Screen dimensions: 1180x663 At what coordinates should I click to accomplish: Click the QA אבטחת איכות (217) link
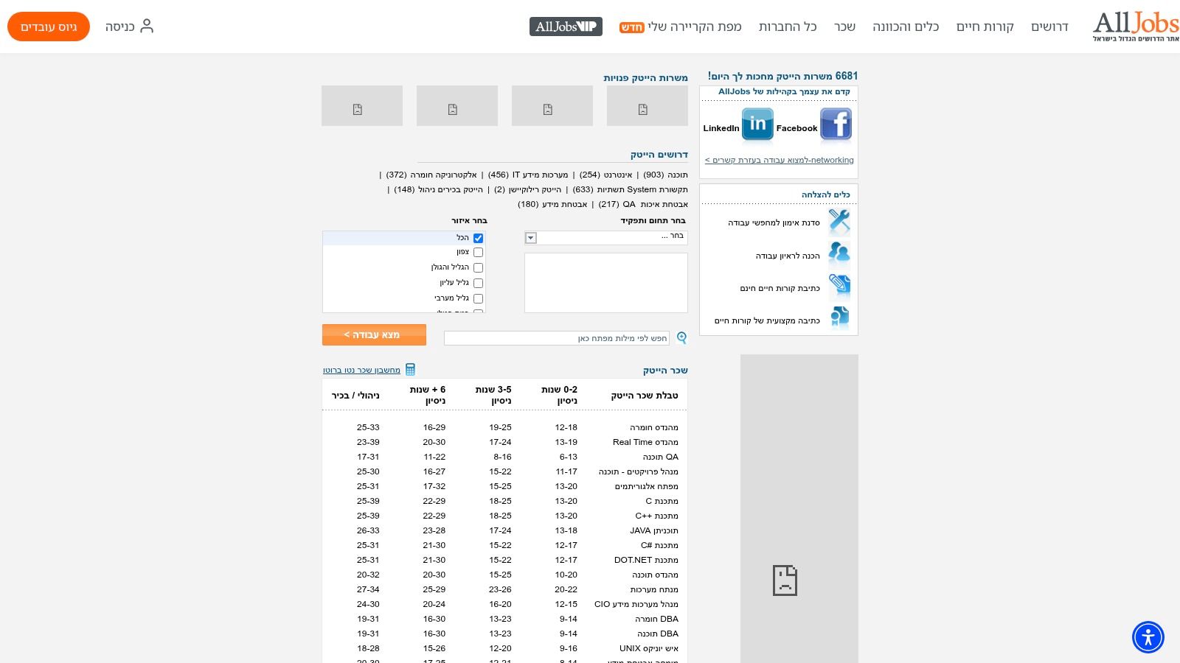tap(643, 204)
